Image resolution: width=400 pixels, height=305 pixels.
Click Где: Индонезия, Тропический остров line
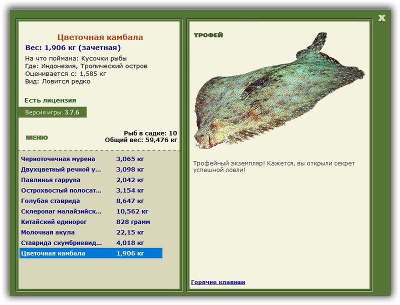[86, 66]
